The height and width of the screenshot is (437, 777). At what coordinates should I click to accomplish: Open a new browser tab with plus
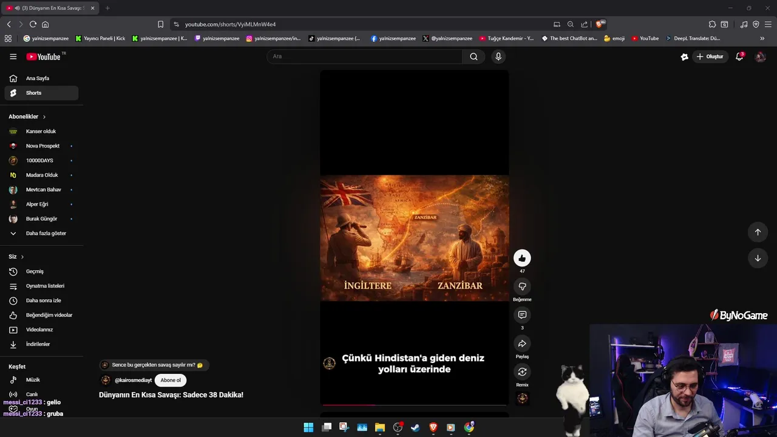107,8
